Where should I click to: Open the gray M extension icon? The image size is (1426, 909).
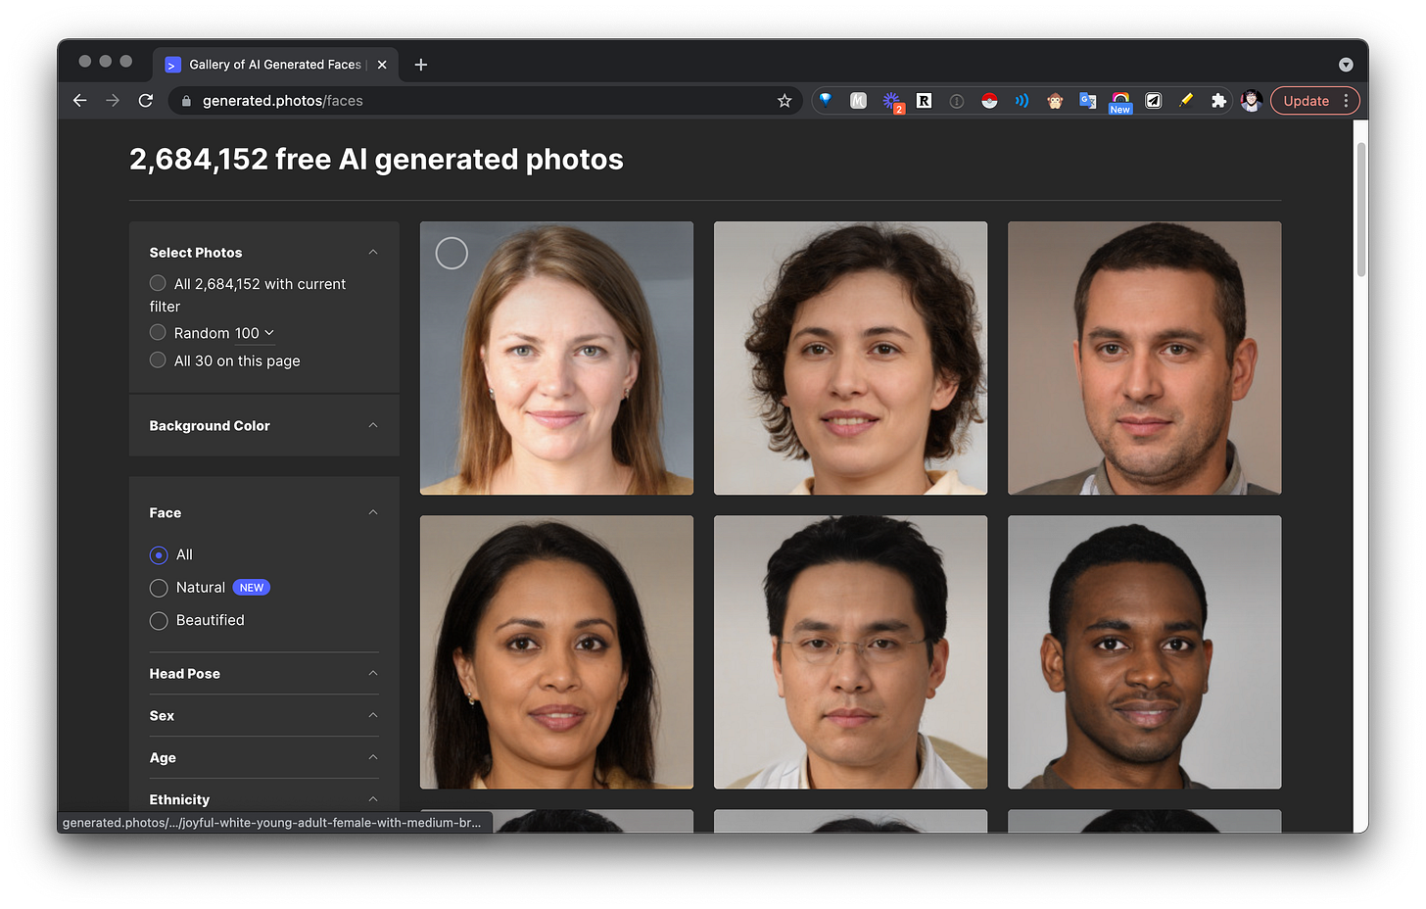click(x=859, y=101)
